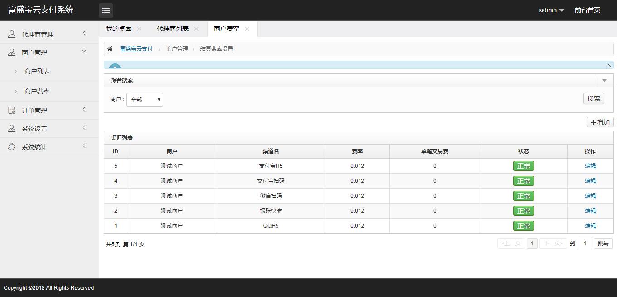Screen dimensions: 617x297
Task: Collapse the 综合搜索 search panel
Action: click(x=604, y=80)
